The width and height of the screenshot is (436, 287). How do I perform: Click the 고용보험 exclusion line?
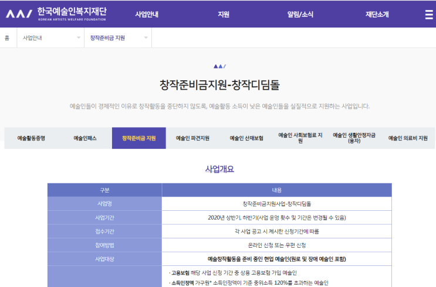point(233,273)
